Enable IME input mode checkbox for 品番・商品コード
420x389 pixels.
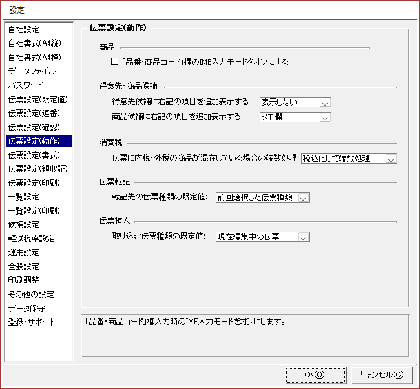coord(115,62)
